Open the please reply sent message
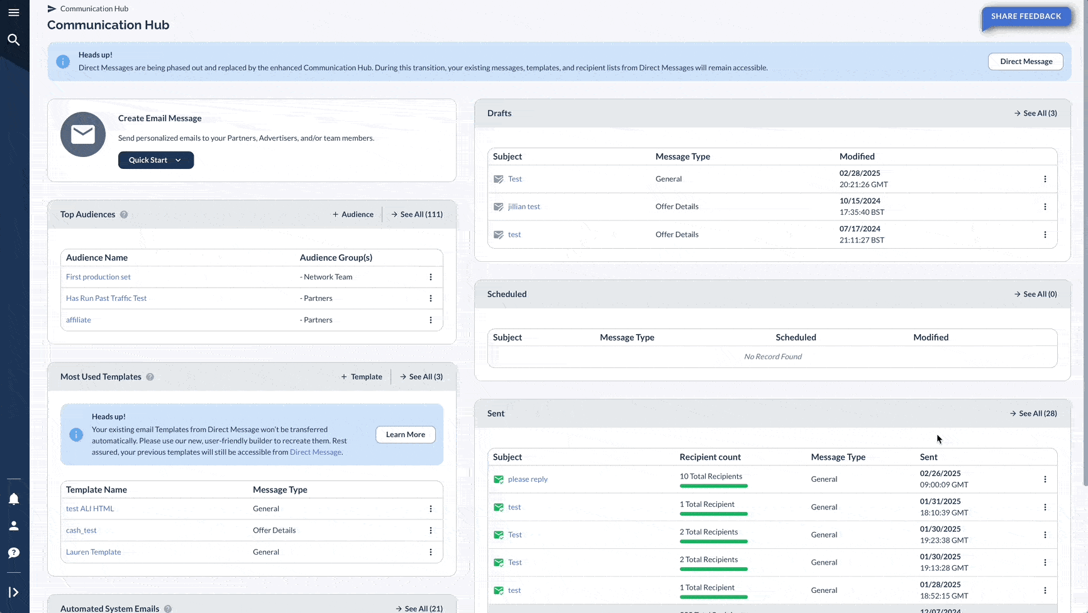1088x613 pixels. point(528,479)
